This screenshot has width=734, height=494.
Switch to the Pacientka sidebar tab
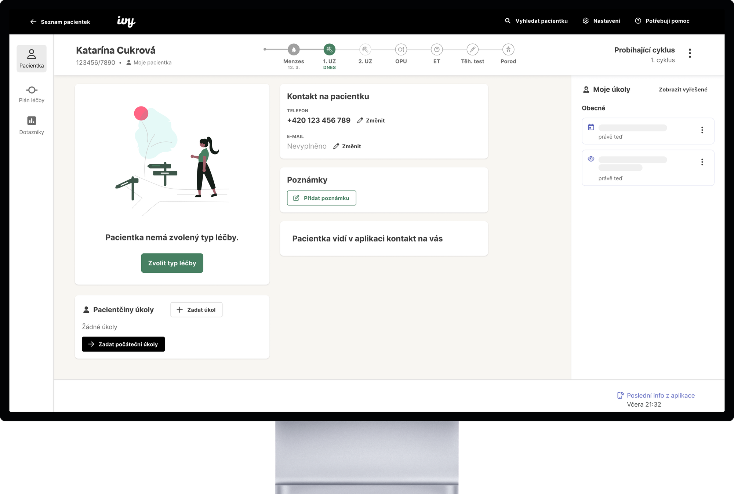(32, 59)
